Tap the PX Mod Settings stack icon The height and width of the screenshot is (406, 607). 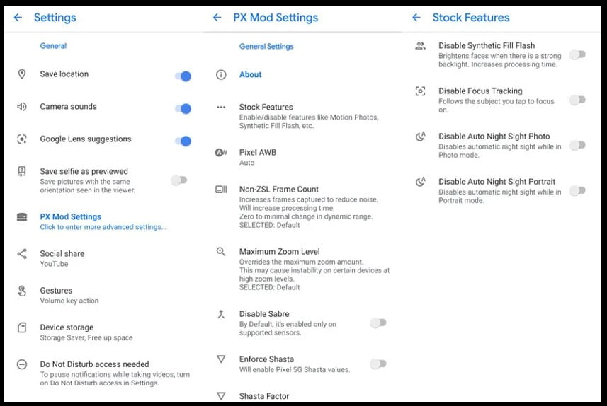(22, 217)
